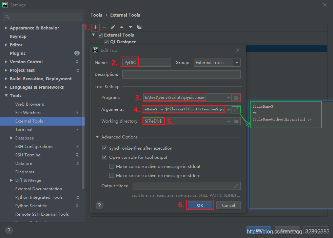Click the Remove tool minus icon
This screenshot has width=333, height=238.
click(x=104, y=27)
